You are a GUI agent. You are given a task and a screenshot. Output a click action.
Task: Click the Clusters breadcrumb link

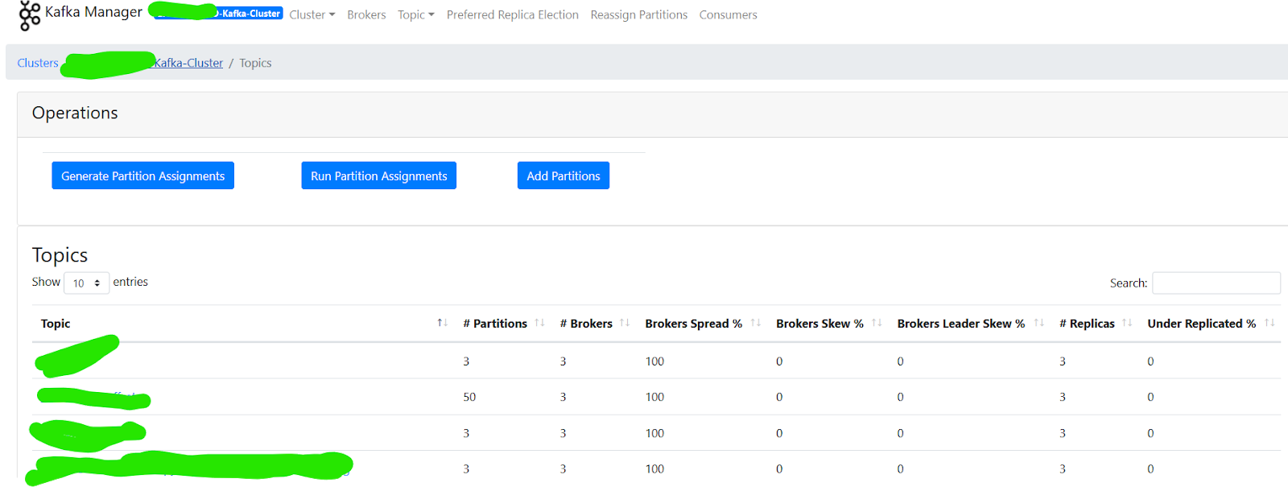(38, 63)
